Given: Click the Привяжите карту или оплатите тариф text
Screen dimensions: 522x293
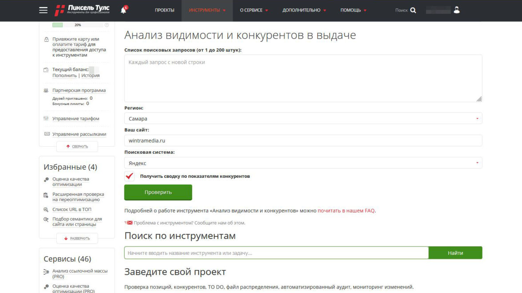Looking at the screenshot, I should [79, 47].
